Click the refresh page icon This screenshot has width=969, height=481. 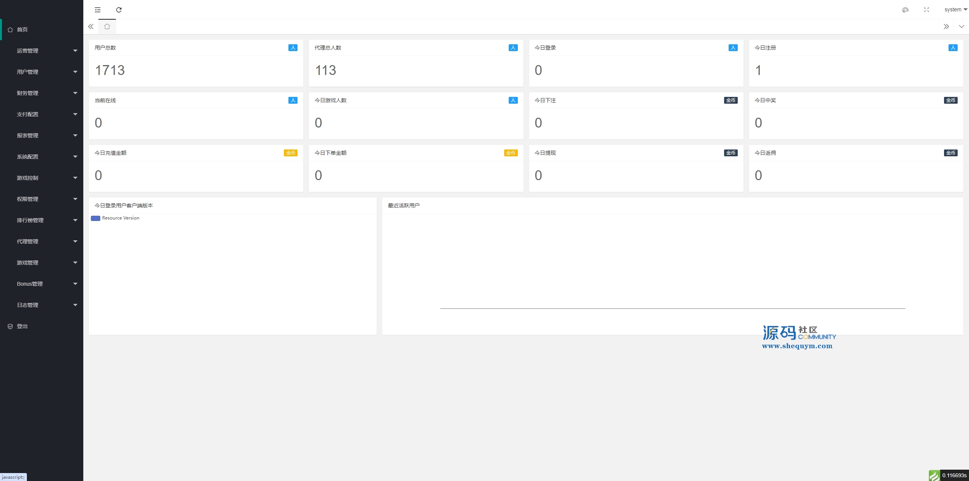(119, 10)
